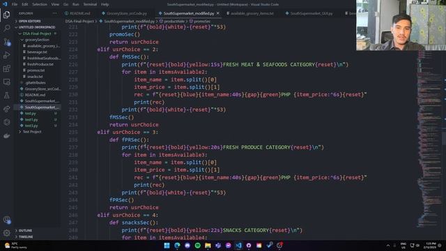
Task: Open the Run and Debug view
Action: 6,55
